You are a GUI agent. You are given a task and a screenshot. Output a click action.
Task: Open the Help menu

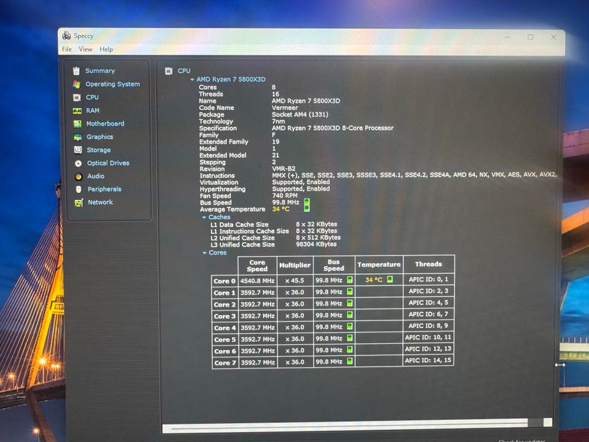pos(106,49)
